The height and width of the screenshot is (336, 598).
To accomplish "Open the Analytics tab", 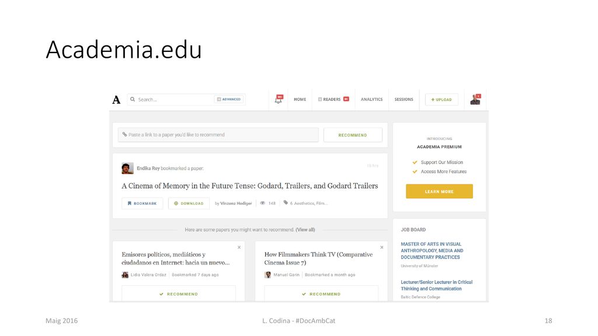I will (372, 99).
